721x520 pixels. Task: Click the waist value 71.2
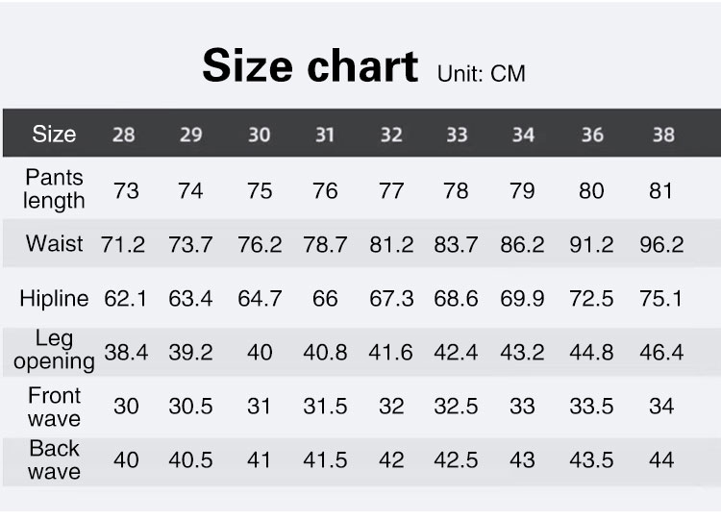[x=123, y=244]
